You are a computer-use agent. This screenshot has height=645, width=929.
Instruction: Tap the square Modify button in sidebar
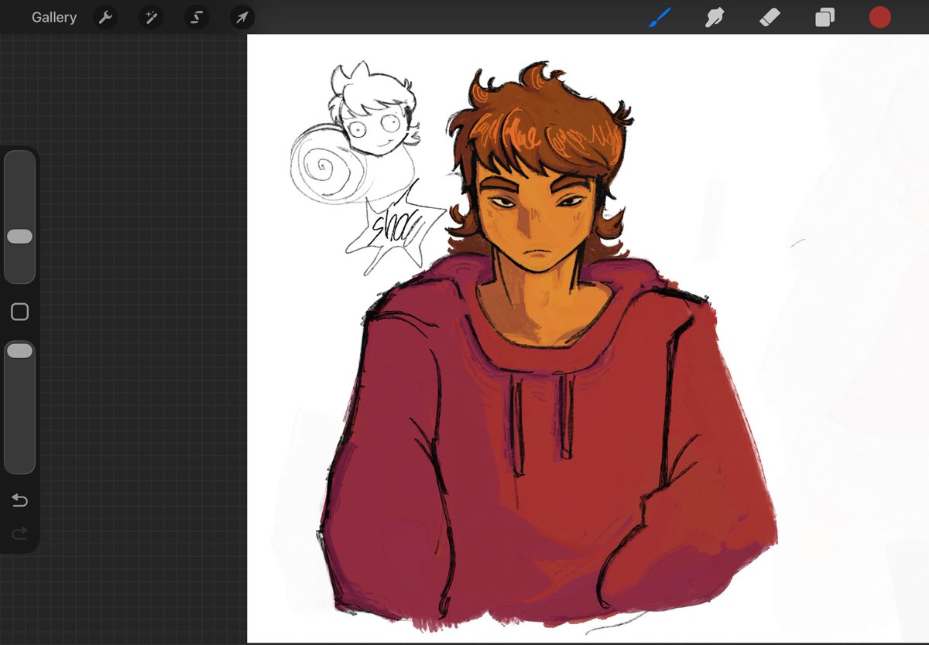(x=20, y=312)
